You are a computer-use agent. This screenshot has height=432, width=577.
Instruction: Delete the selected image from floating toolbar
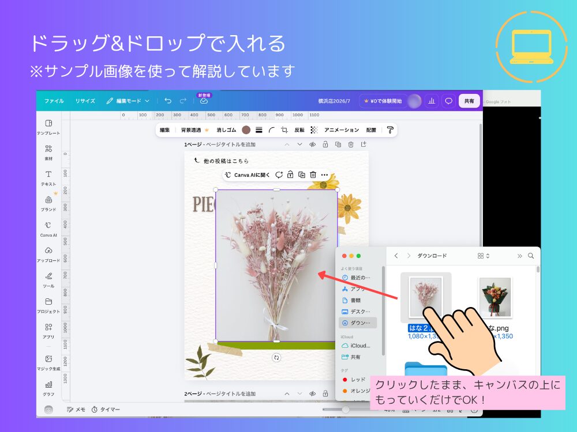pos(313,175)
